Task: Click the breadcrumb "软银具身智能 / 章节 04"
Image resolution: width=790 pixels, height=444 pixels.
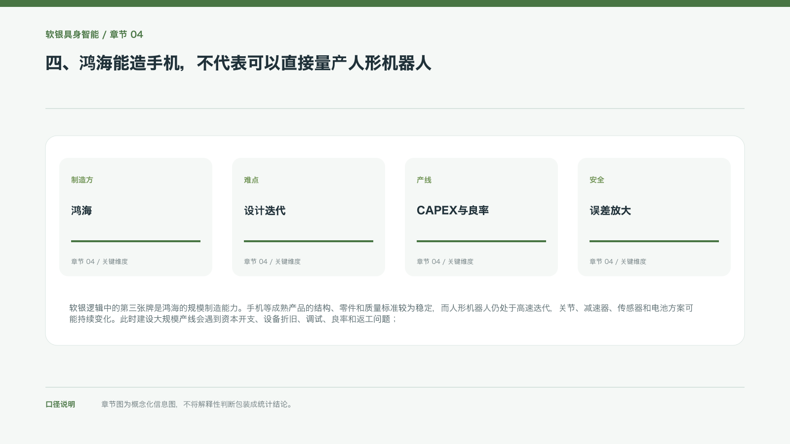Action: coord(94,35)
